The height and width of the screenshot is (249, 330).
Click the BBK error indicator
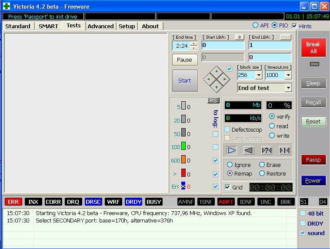point(286,202)
